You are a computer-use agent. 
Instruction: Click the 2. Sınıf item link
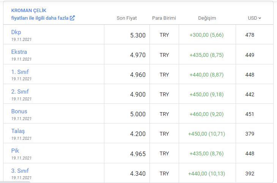point(20,92)
